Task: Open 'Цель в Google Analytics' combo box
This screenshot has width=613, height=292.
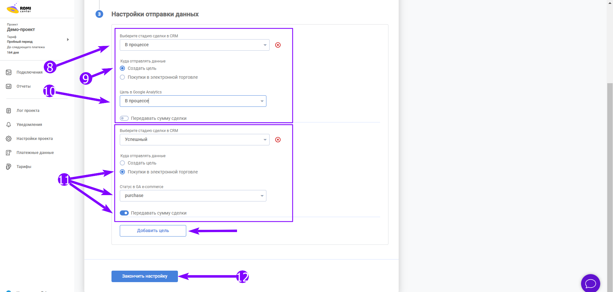Action: tap(193, 101)
